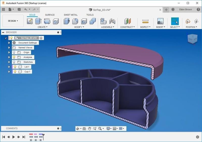Open the CONSTRUCT dropdown menu
Image resolution: width=202 pixels, height=142 pixels.
coord(128,27)
